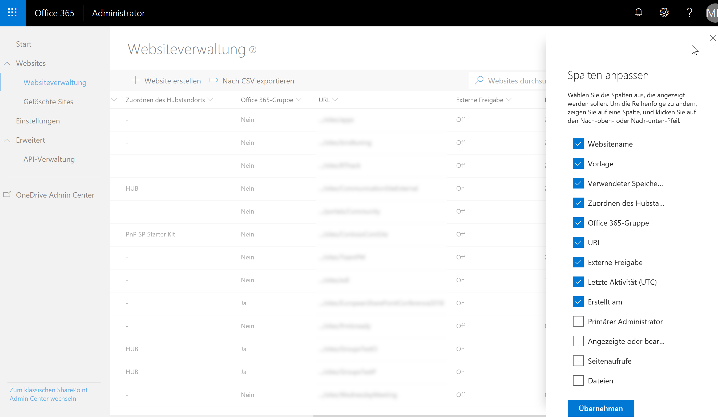
Task: Click the Nach CSV exportieren arrow icon
Action: pos(214,81)
